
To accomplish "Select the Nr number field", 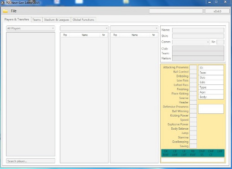I will (x=220, y=42).
